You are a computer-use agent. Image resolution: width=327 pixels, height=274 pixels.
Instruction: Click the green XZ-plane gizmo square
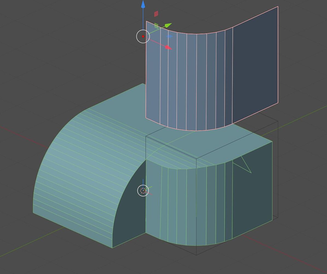coord(156,26)
